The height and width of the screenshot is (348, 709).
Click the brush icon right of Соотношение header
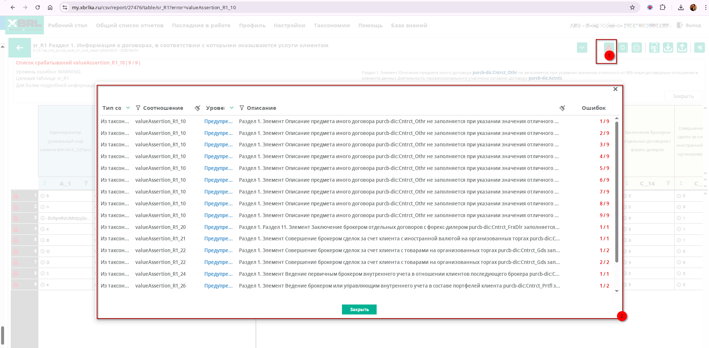tap(197, 108)
